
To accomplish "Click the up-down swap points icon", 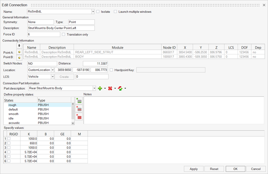I will click(x=19, y=46).
